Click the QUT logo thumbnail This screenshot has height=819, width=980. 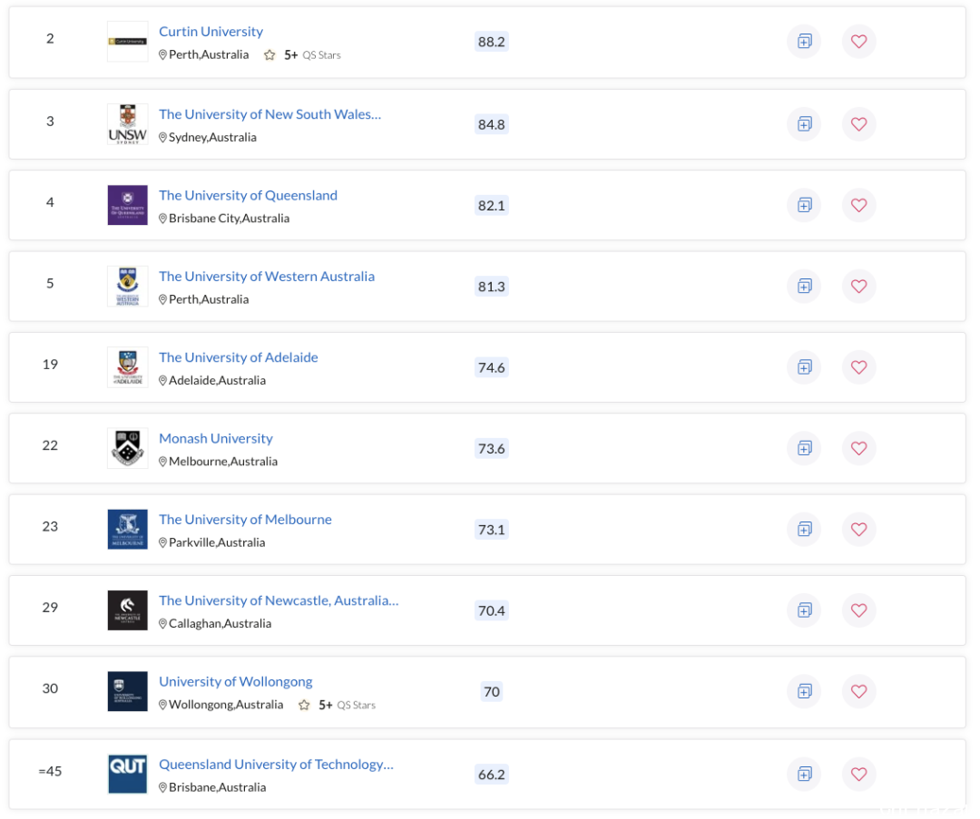(128, 774)
